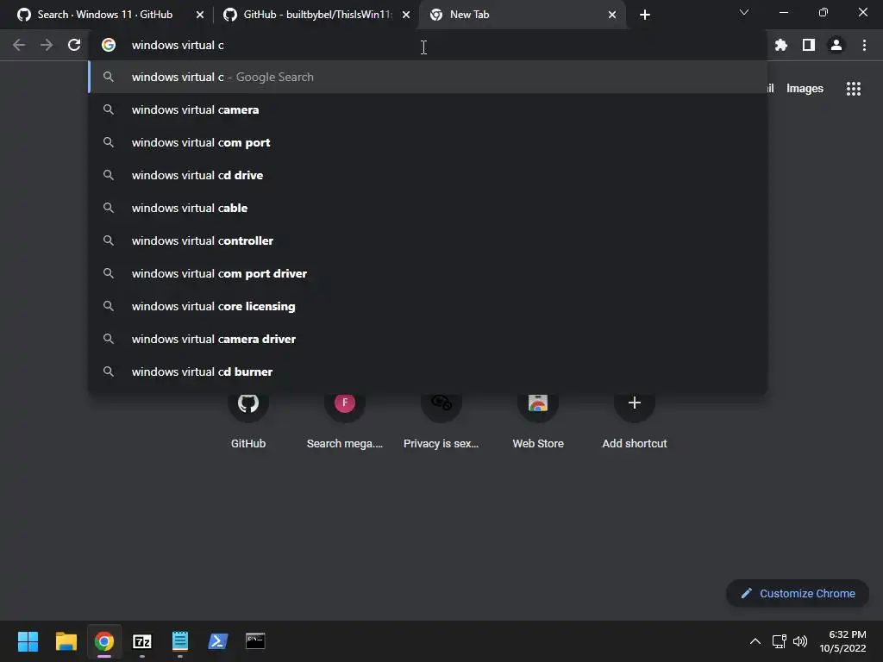The image size is (883, 662).
Task: Open Notepad from the taskbar
Action: point(180,641)
